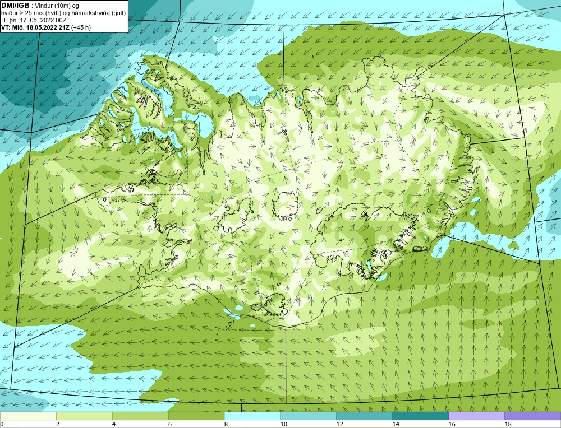Click the purple swatch above 18 m/s
The image size is (561, 428).
click(x=533, y=416)
